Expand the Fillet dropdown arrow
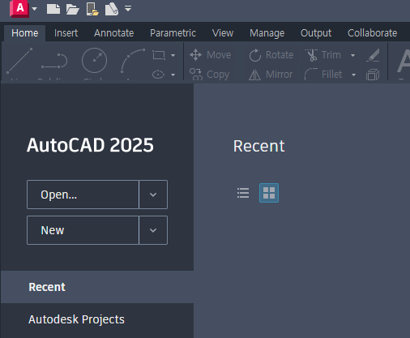The height and width of the screenshot is (338, 410). [353, 75]
